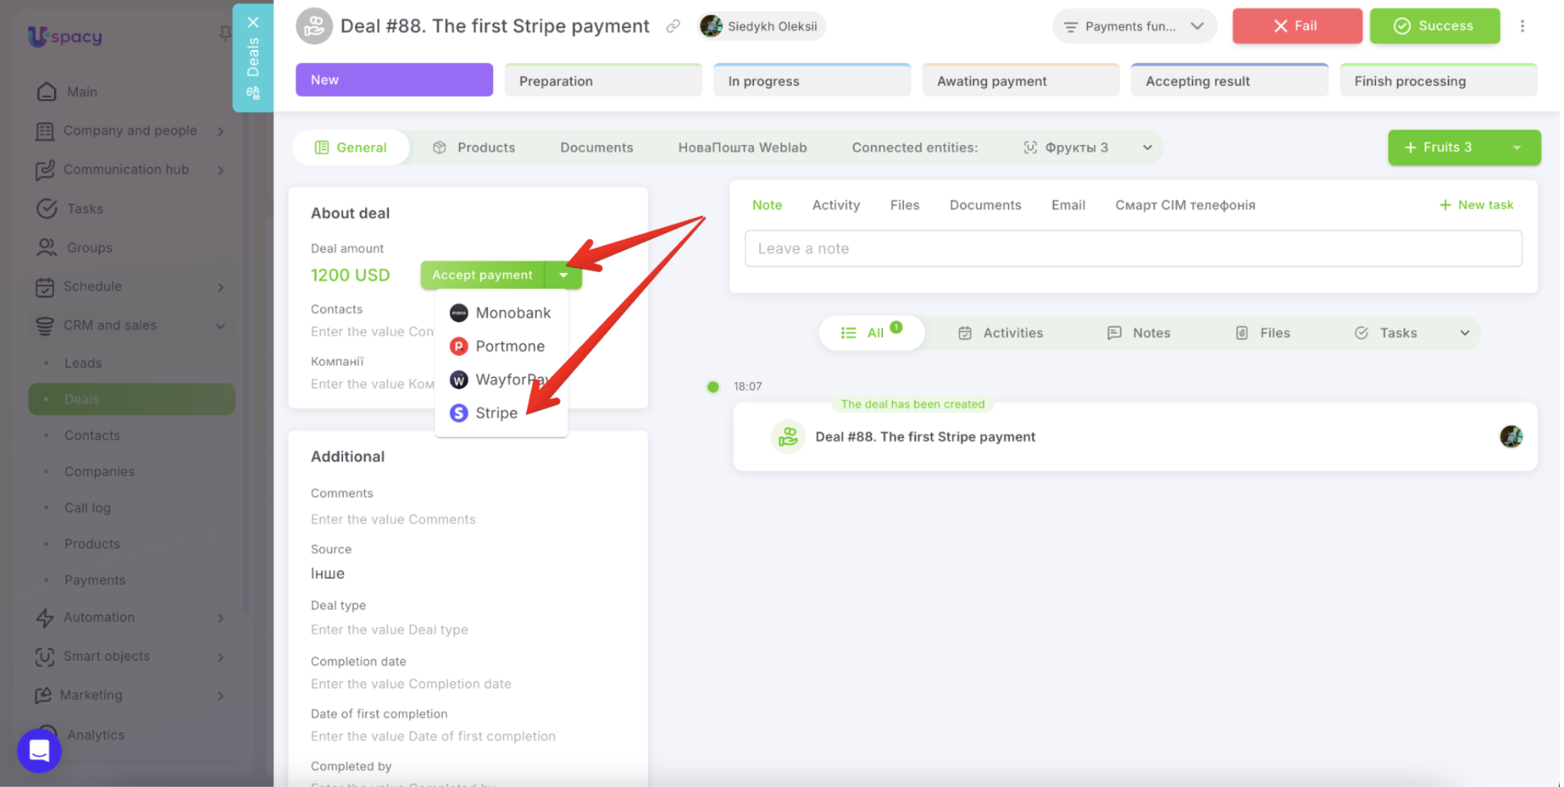This screenshot has width=1564, height=787.
Task: Choose Stripe payment option
Action: click(501, 413)
